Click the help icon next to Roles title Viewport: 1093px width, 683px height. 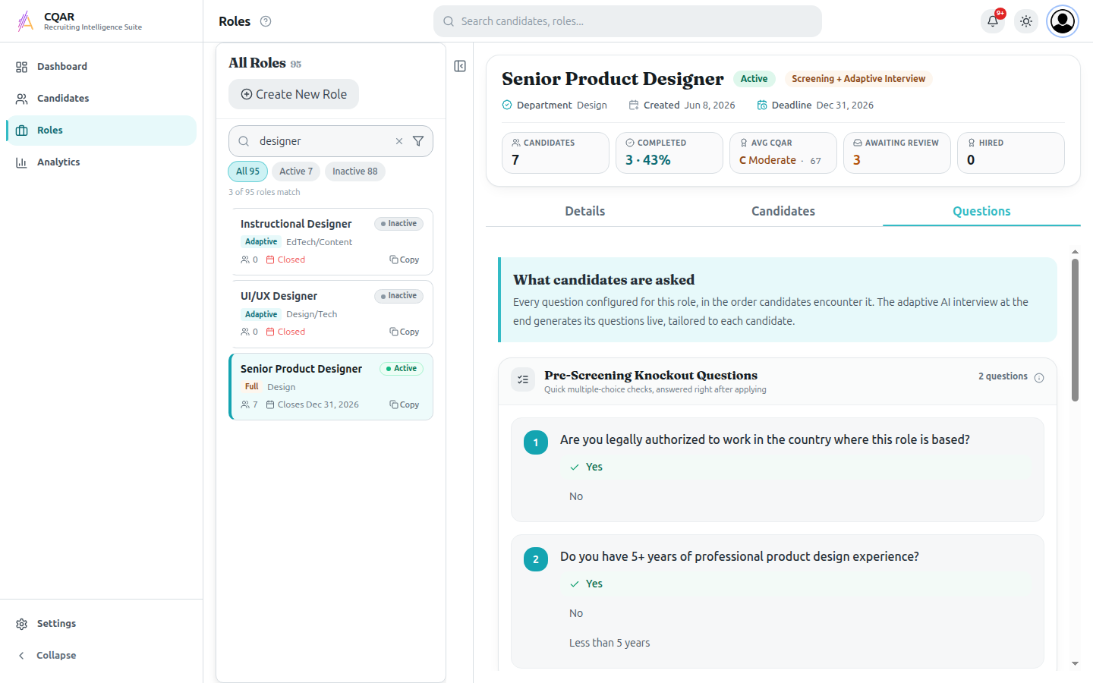266,21
